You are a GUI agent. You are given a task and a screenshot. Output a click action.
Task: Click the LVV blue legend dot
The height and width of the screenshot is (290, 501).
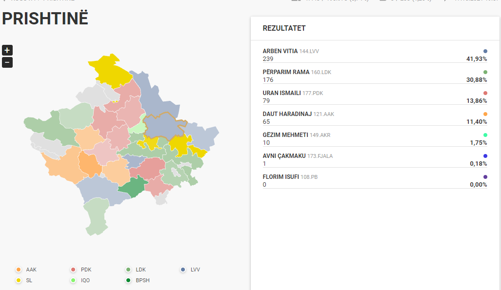[183, 270]
